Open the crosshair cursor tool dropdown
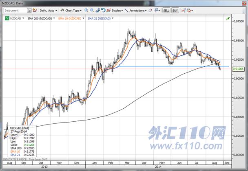The height and width of the screenshot is (171, 248). 157,11
